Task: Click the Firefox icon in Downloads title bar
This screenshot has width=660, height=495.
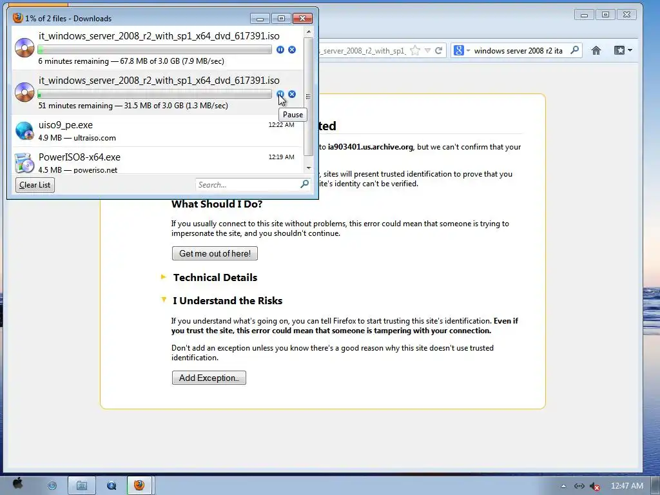Action: click(x=17, y=18)
